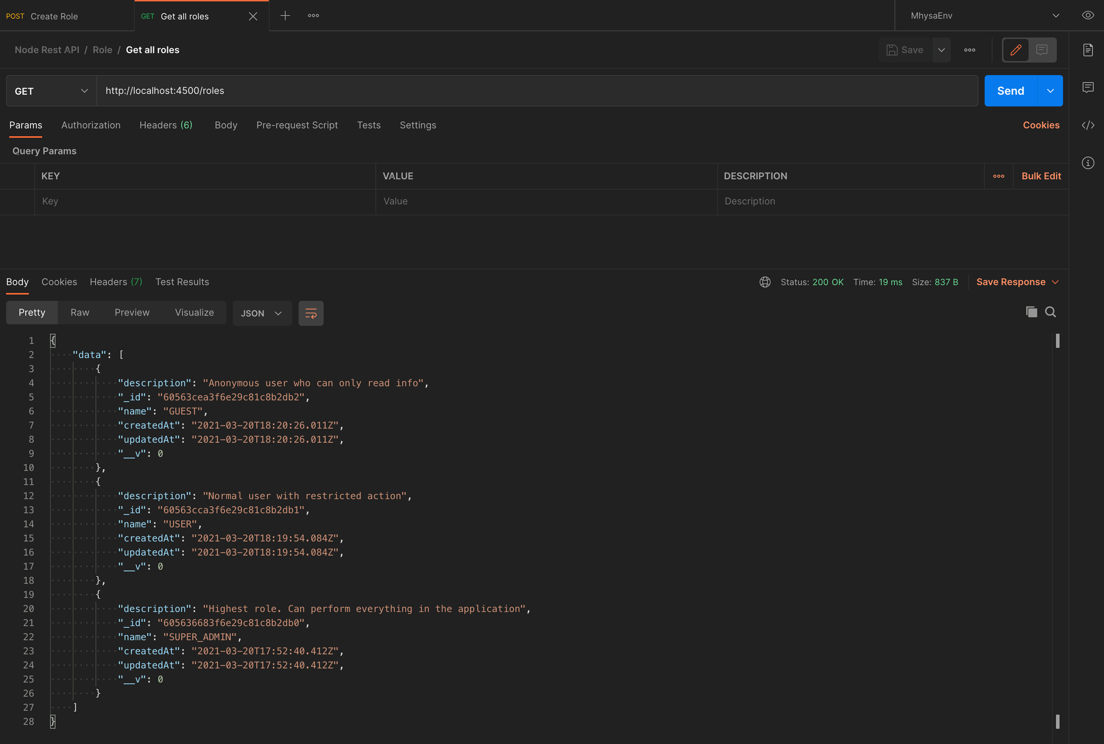Send the request
The height and width of the screenshot is (744, 1104).
(x=1011, y=91)
